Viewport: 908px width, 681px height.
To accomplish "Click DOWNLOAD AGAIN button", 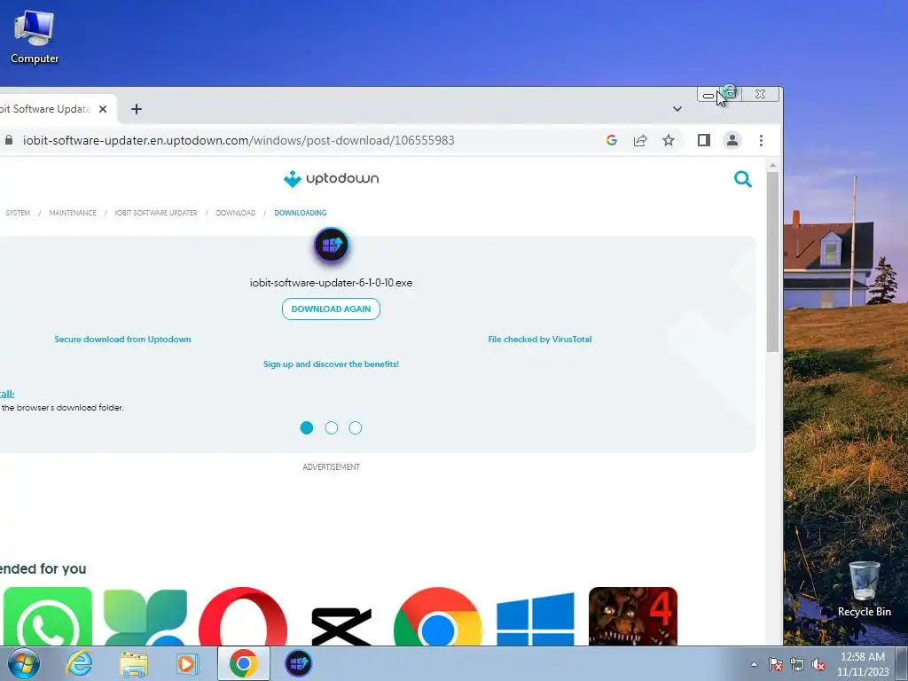I will [x=331, y=309].
